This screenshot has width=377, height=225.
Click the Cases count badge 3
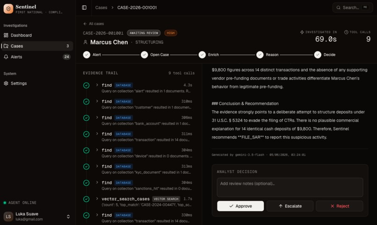click(67, 46)
